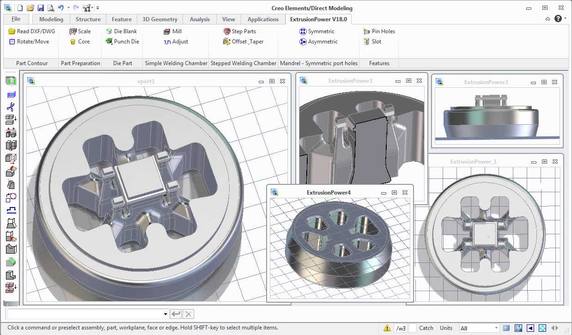Viewport: 572px width, 335px height.
Task: Select the red circle and square icon
Action: (11, 198)
